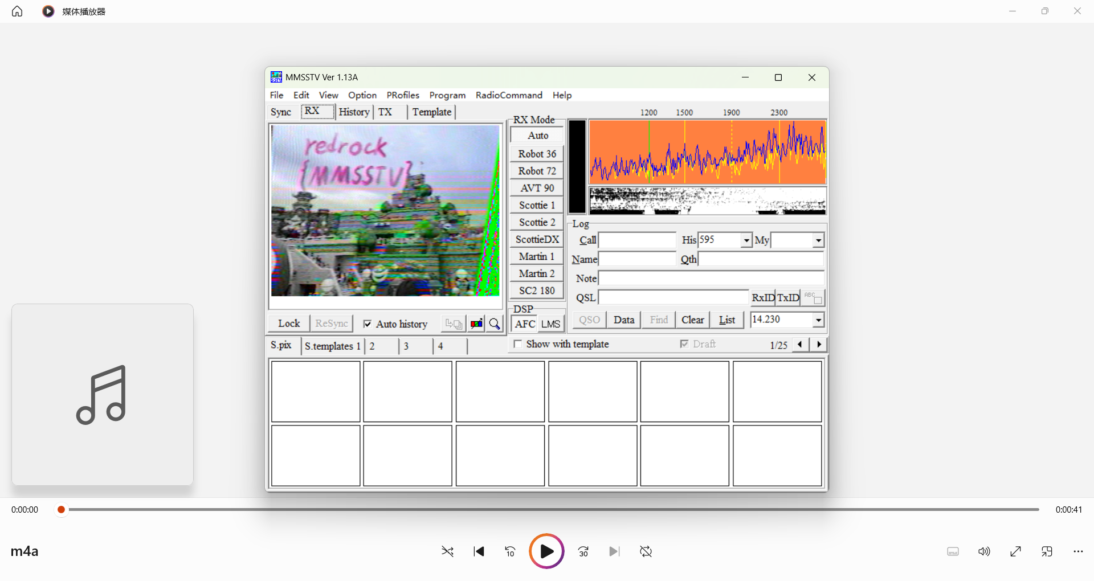Click the magnifier zoom icon in MMSSTV
This screenshot has width=1094, height=581.
click(495, 324)
